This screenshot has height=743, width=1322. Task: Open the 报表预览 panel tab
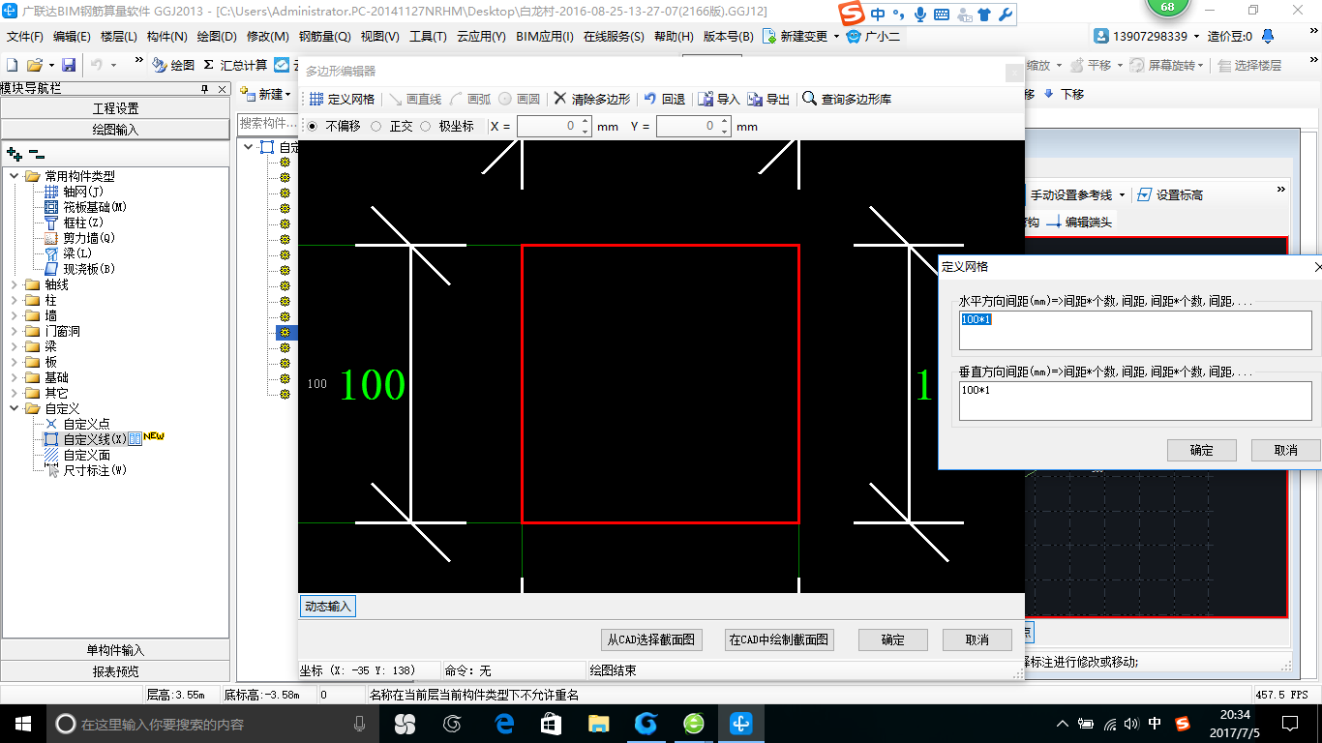tap(115, 671)
